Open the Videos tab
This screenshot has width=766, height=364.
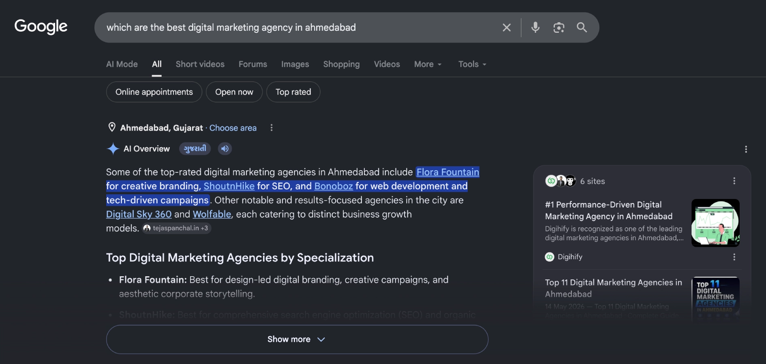[387, 64]
